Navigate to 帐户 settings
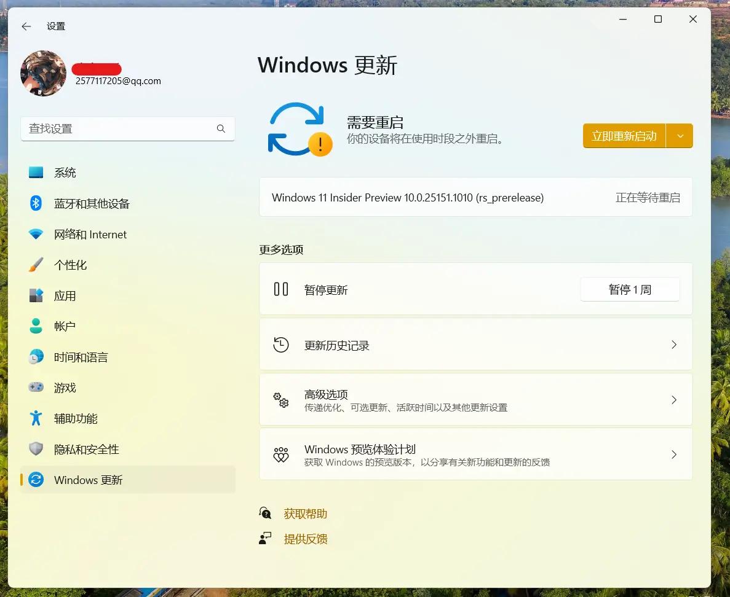The height and width of the screenshot is (597, 730). click(65, 326)
